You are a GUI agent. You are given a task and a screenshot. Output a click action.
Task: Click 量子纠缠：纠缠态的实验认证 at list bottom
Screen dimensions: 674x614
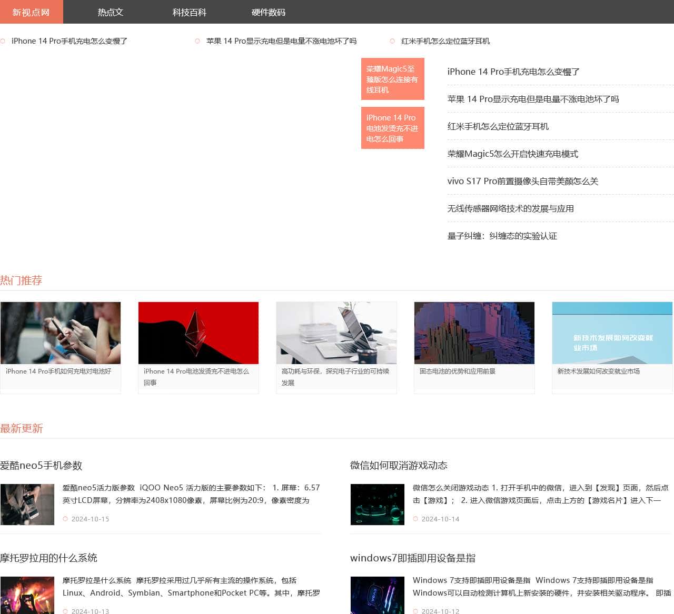[503, 236]
